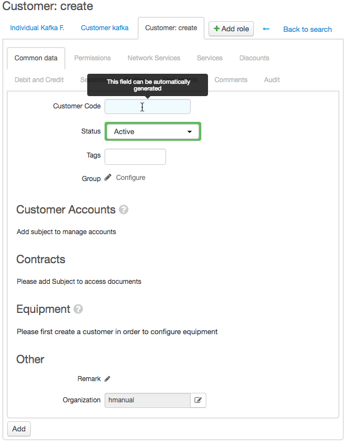
Task: Click the Contracts section heading
Action: [x=41, y=259]
